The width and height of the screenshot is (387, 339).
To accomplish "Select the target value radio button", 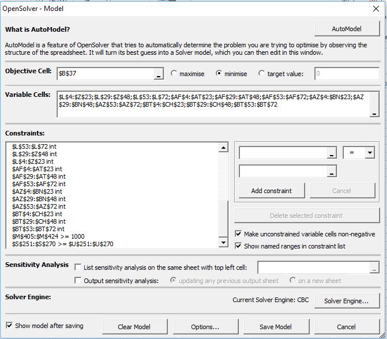I will point(261,74).
